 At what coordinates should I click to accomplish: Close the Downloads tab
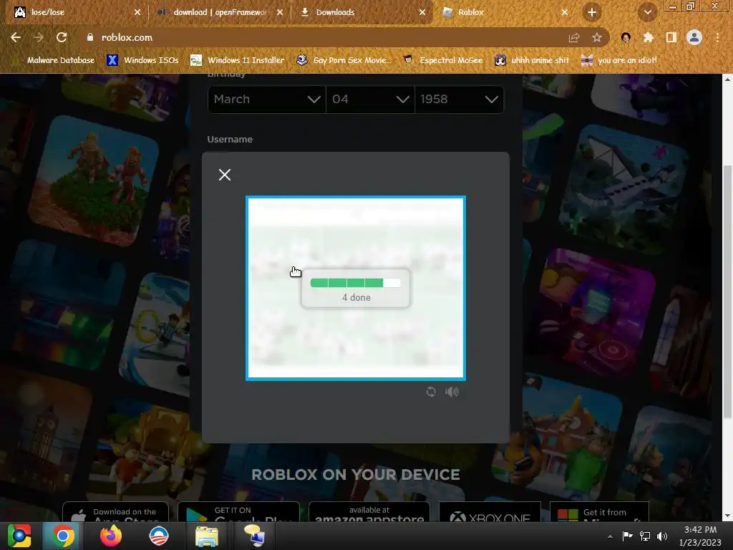(422, 12)
